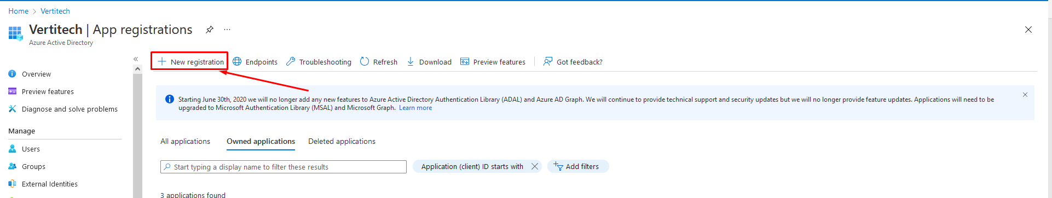Switch to the Deleted applications tab

coord(342,141)
